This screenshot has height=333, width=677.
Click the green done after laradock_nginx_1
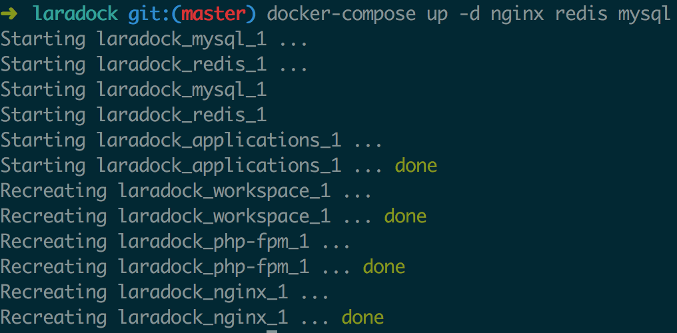tap(363, 317)
